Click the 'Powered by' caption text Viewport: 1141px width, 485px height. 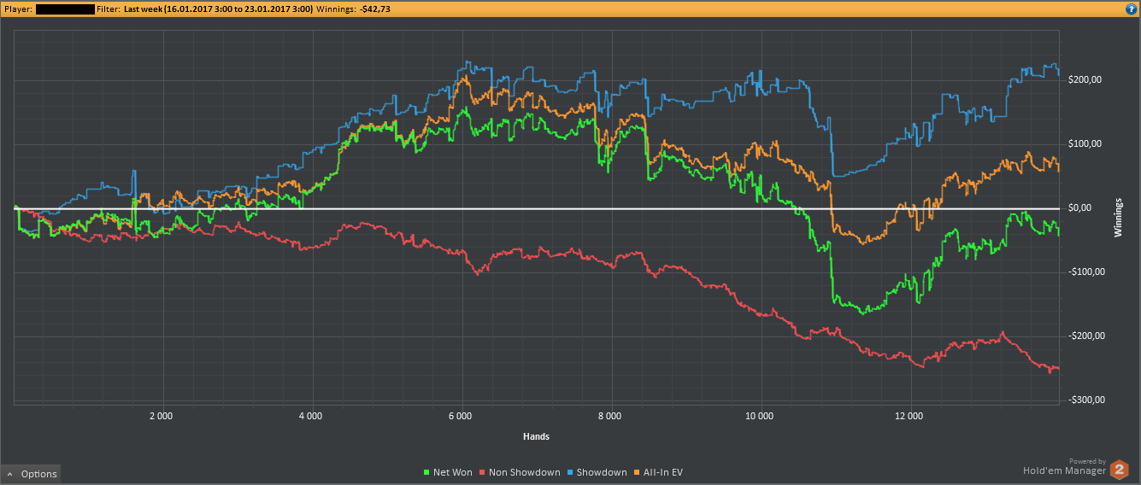[1087, 461]
